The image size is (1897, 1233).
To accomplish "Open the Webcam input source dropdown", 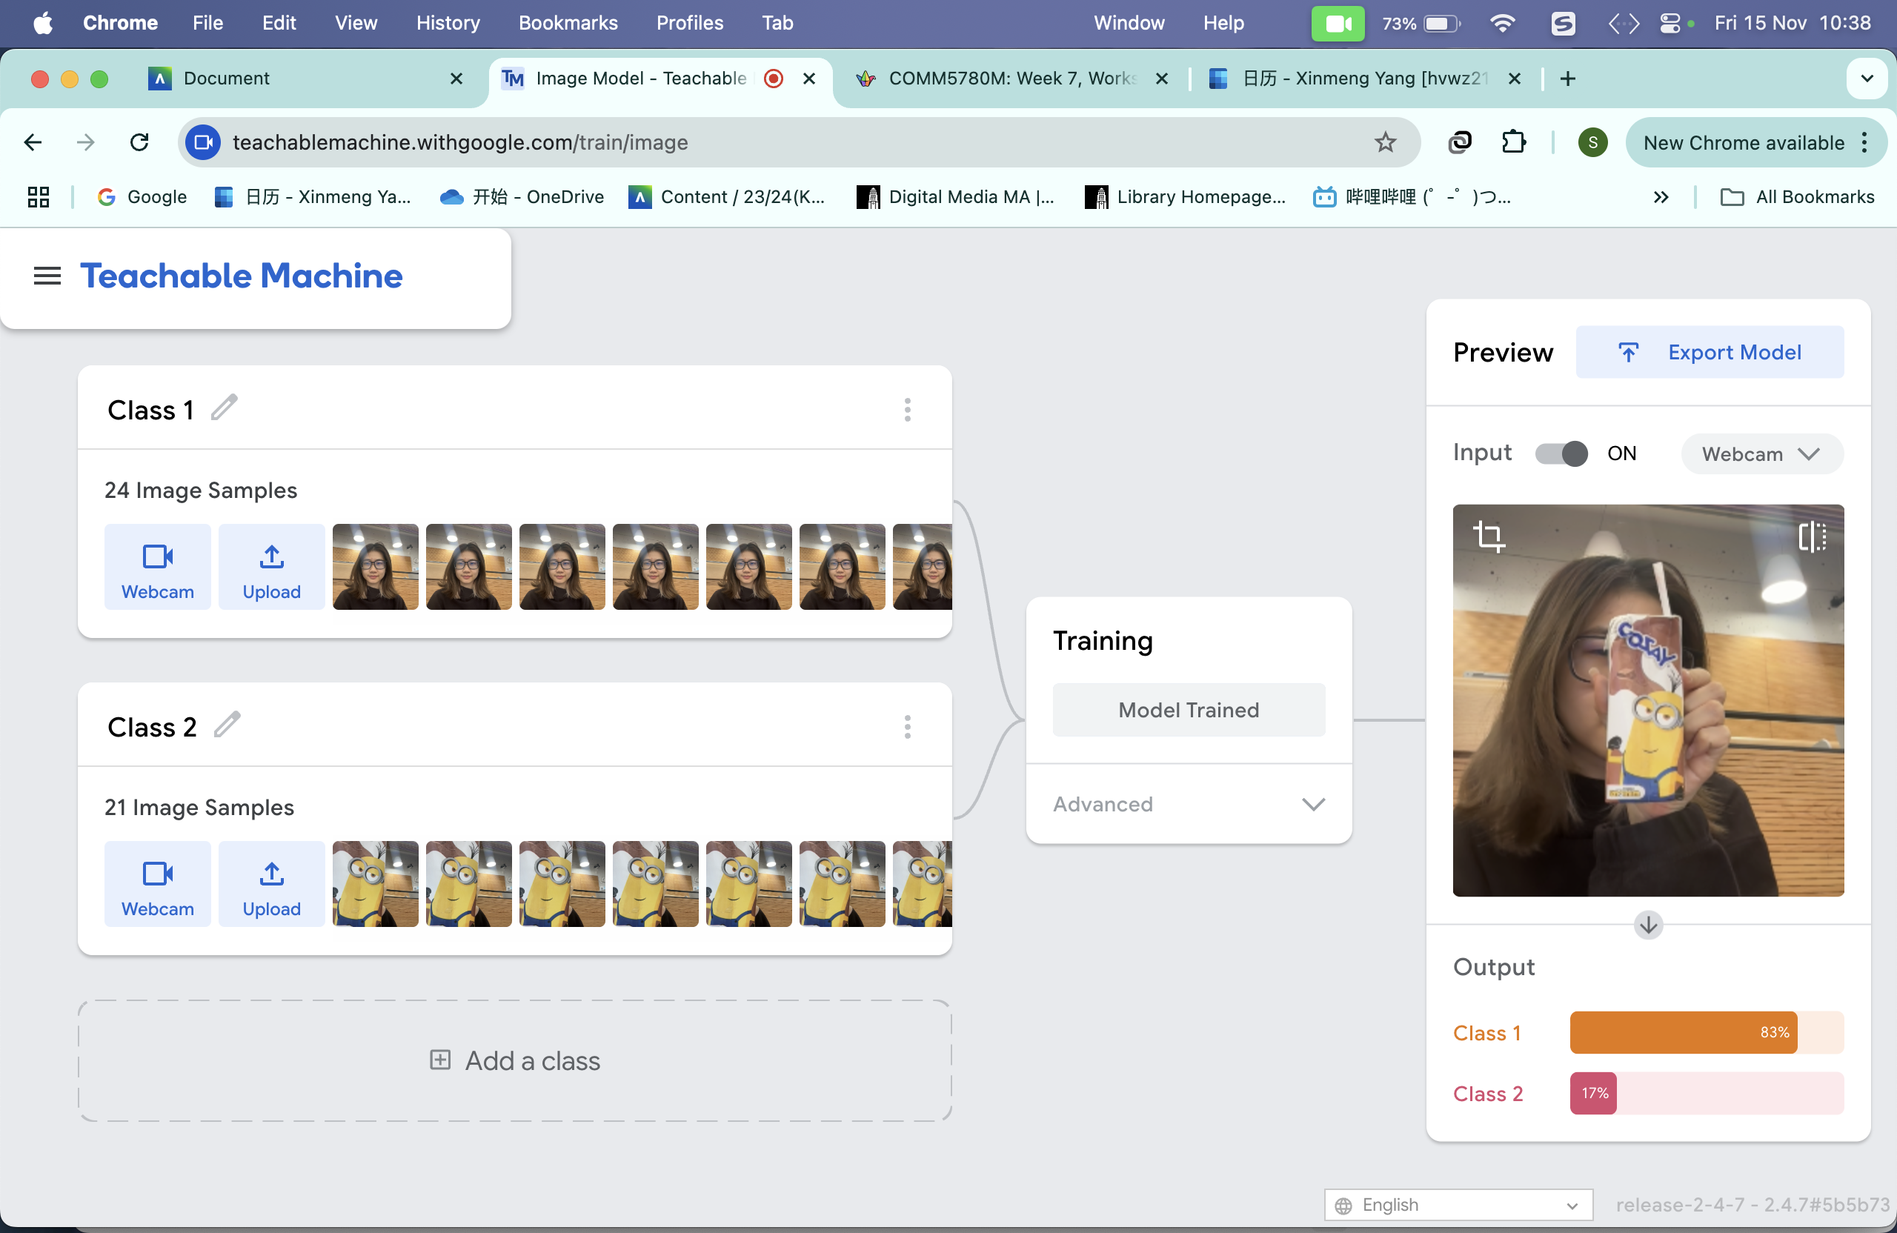I will (1761, 454).
